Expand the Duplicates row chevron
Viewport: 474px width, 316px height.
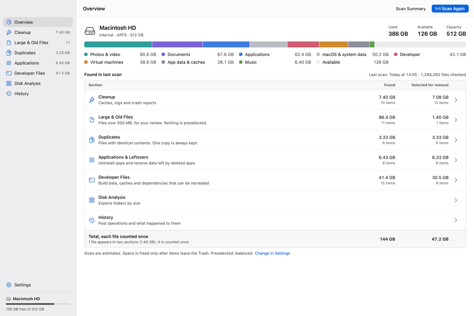click(456, 140)
